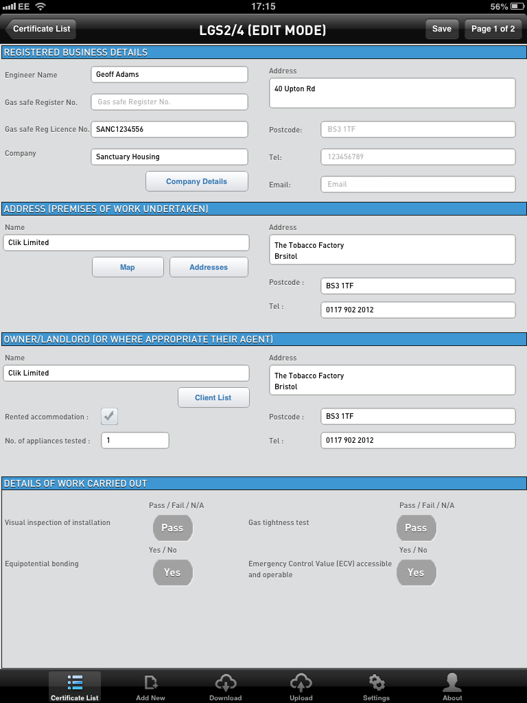This screenshot has height=703, width=527.
Task: Click the Gas safe Register No. field
Action: 169,102
